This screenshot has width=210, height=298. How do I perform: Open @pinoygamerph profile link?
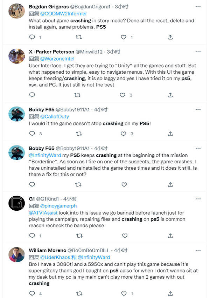click(x=58, y=206)
